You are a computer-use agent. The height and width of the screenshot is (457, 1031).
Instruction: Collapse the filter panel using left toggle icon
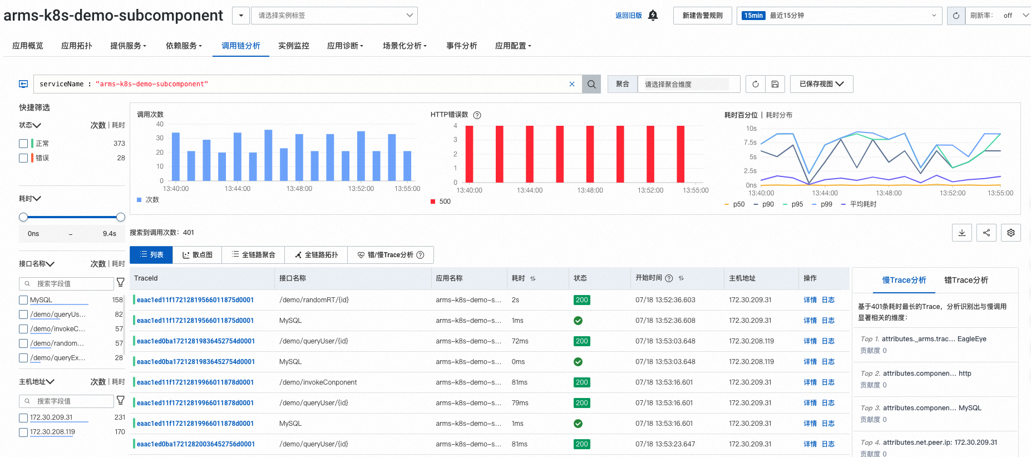pos(23,84)
